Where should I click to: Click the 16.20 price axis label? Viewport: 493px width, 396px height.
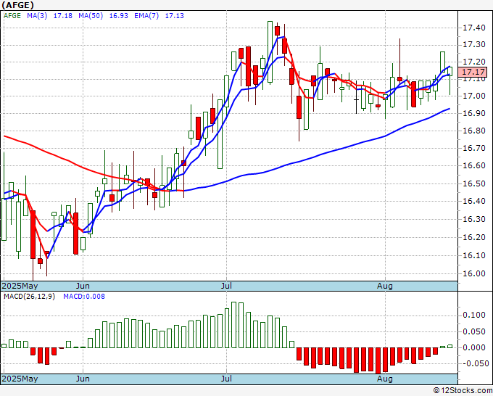(x=474, y=237)
